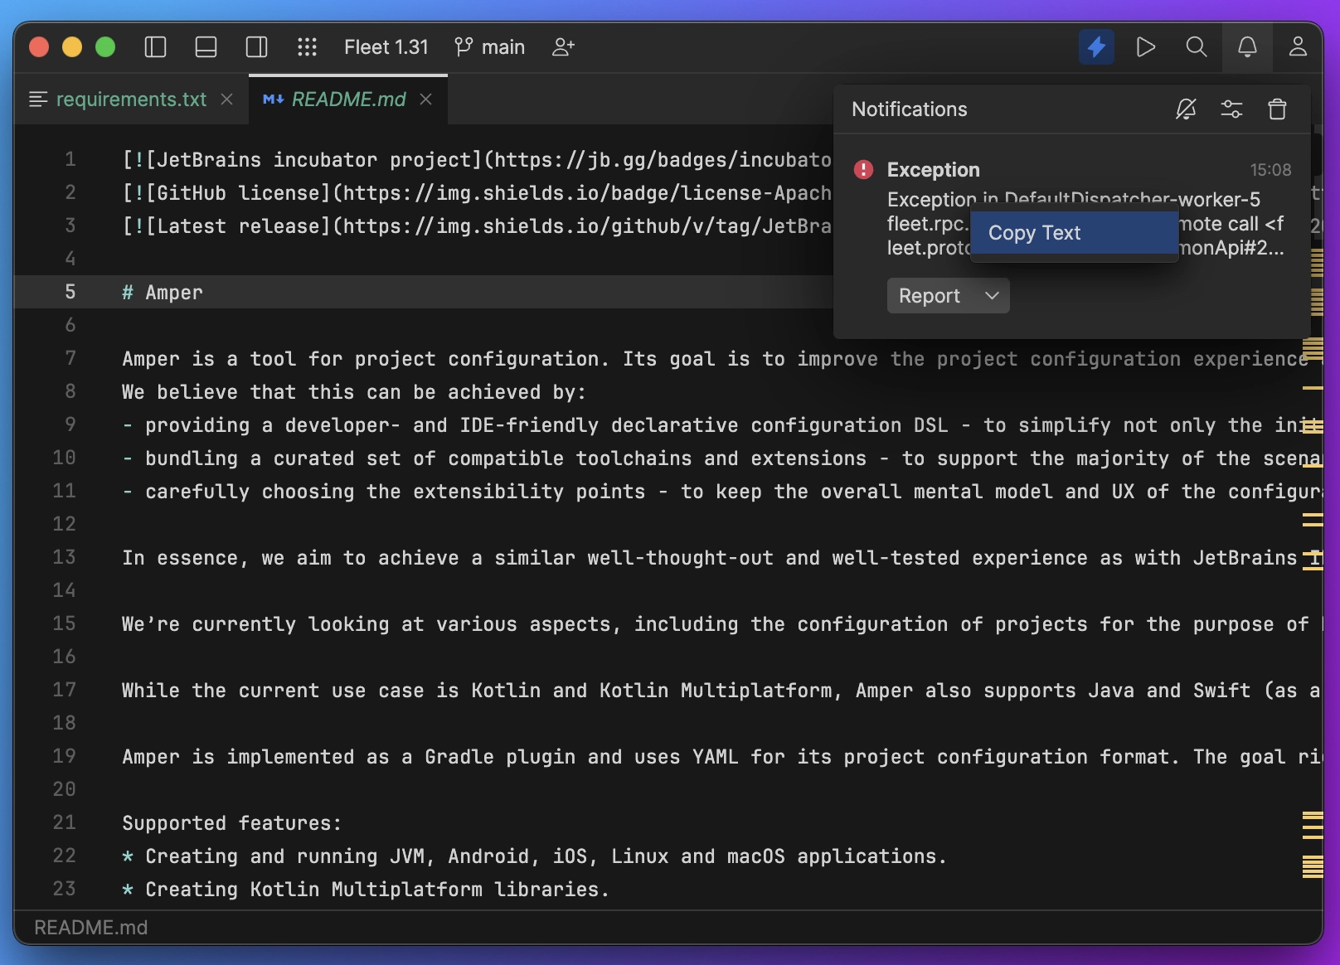Open the Fleet 1.31 workspace title
Viewport: 1340px width, 965px height.
click(386, 47)
